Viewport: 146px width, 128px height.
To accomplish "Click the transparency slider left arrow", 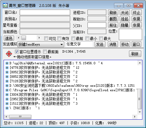I will pos(19,38).
